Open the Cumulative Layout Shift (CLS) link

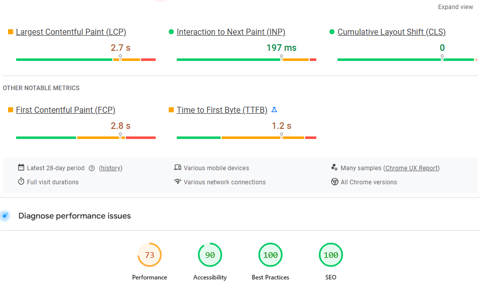click(x=391, y=32)
